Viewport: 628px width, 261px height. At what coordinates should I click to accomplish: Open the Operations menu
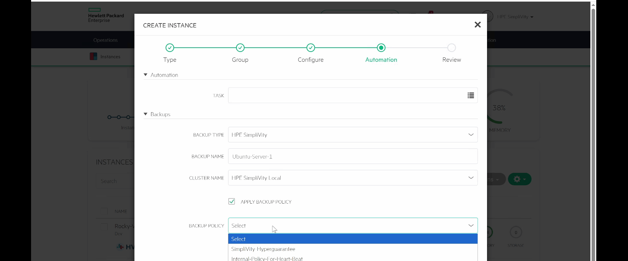coord(105,40)
